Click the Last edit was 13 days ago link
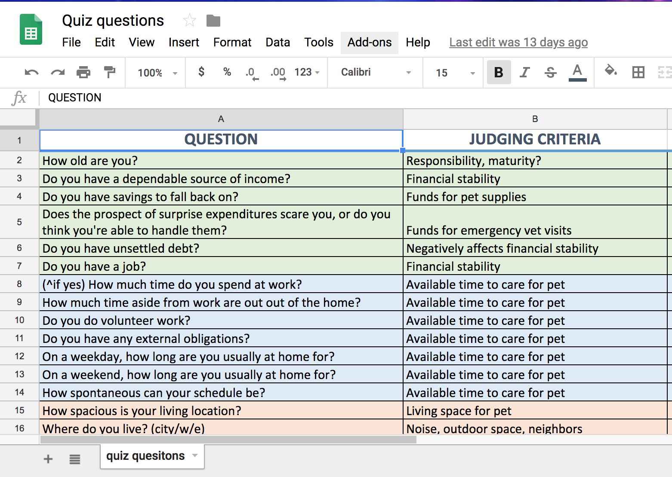Image resolution: width=672 pixels, height=477 pixels. pyautogui.click(x=518, y=42)
